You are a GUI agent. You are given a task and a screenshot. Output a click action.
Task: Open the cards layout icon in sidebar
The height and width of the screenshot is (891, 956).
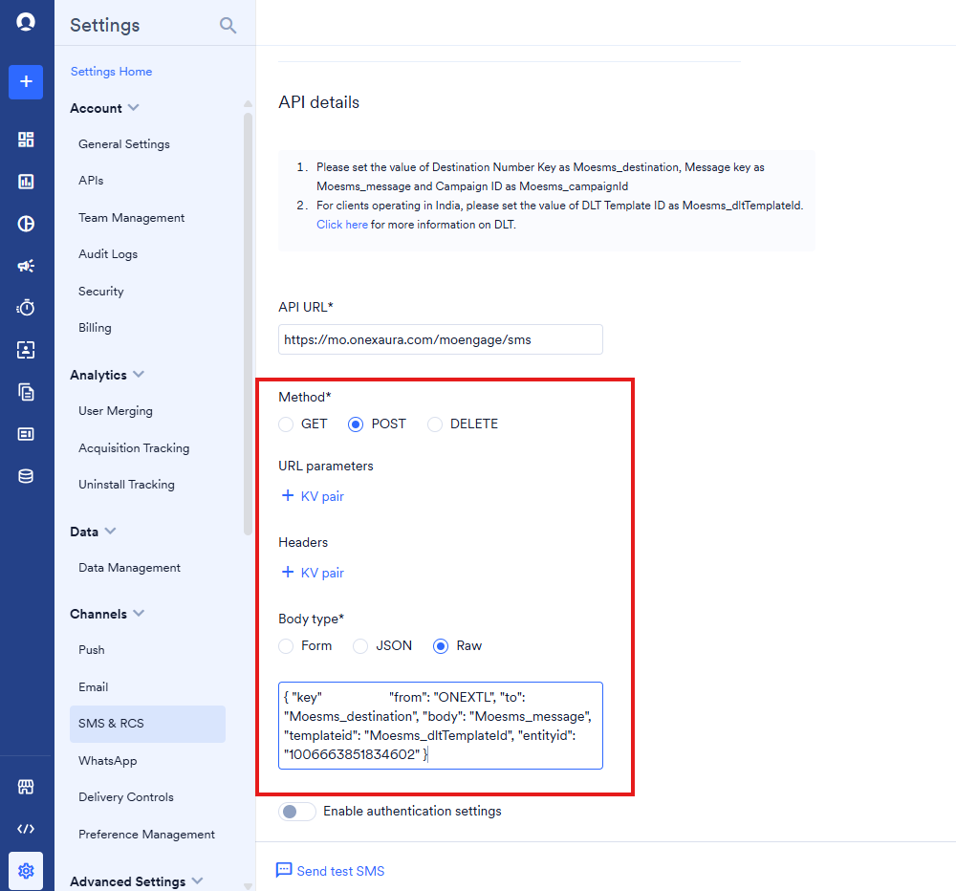pos(26,434)
